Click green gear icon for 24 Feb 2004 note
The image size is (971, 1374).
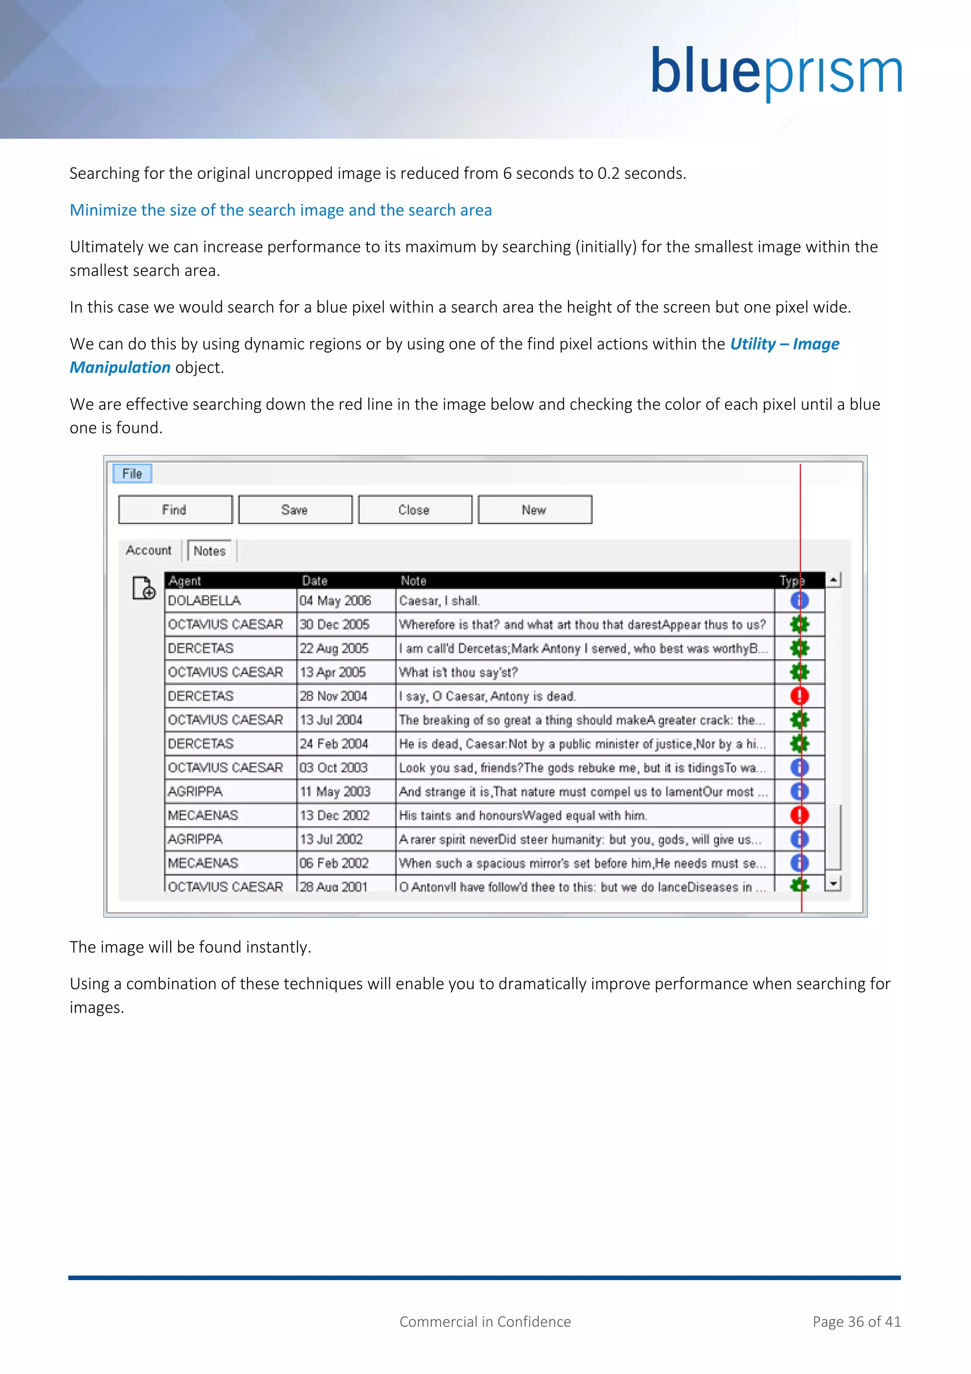(x=799, y=744)
